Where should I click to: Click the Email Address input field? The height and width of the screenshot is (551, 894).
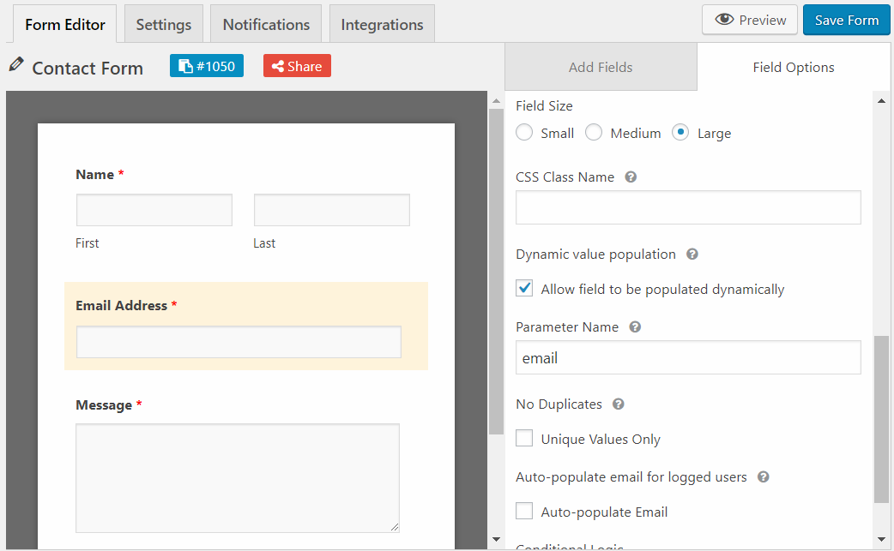239,342
